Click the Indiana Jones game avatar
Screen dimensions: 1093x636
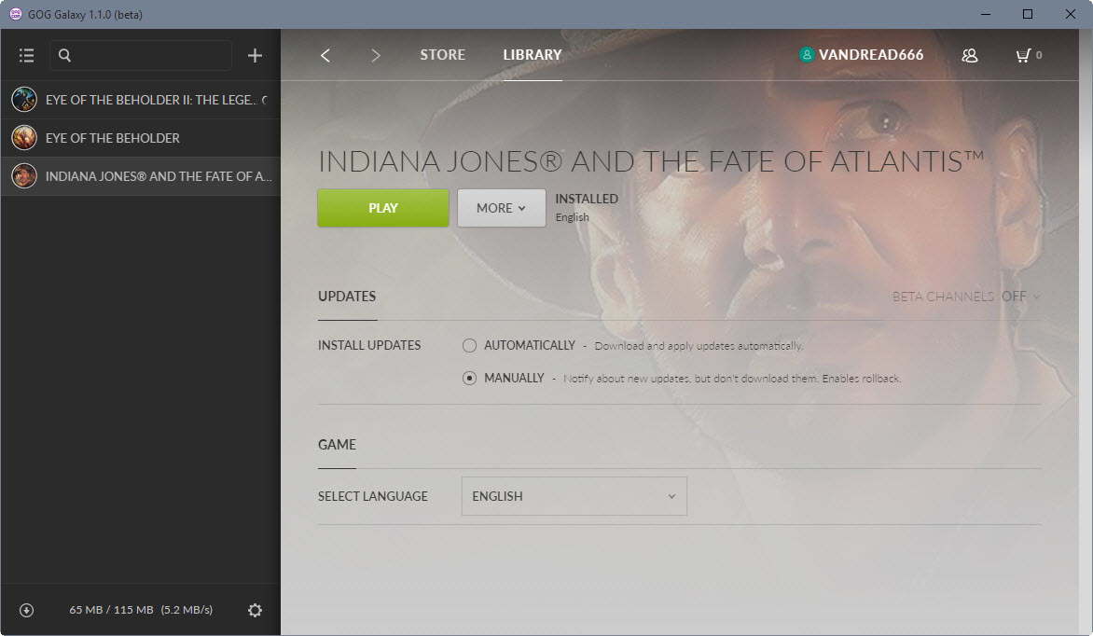24,176
